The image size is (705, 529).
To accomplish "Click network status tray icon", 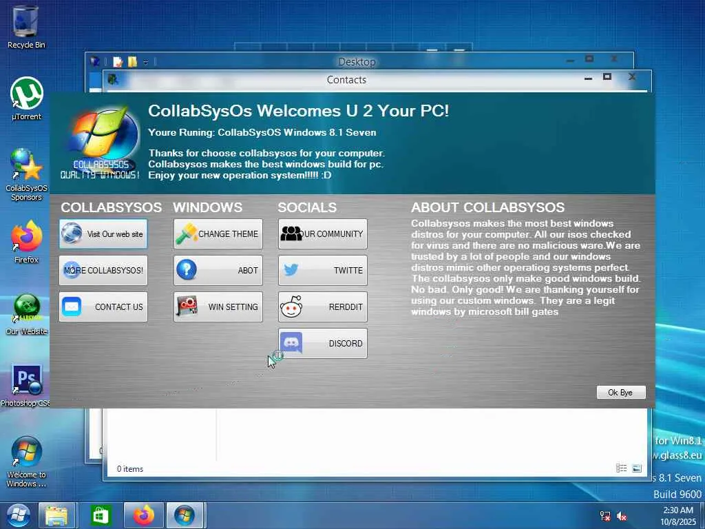I will point(605,516).
